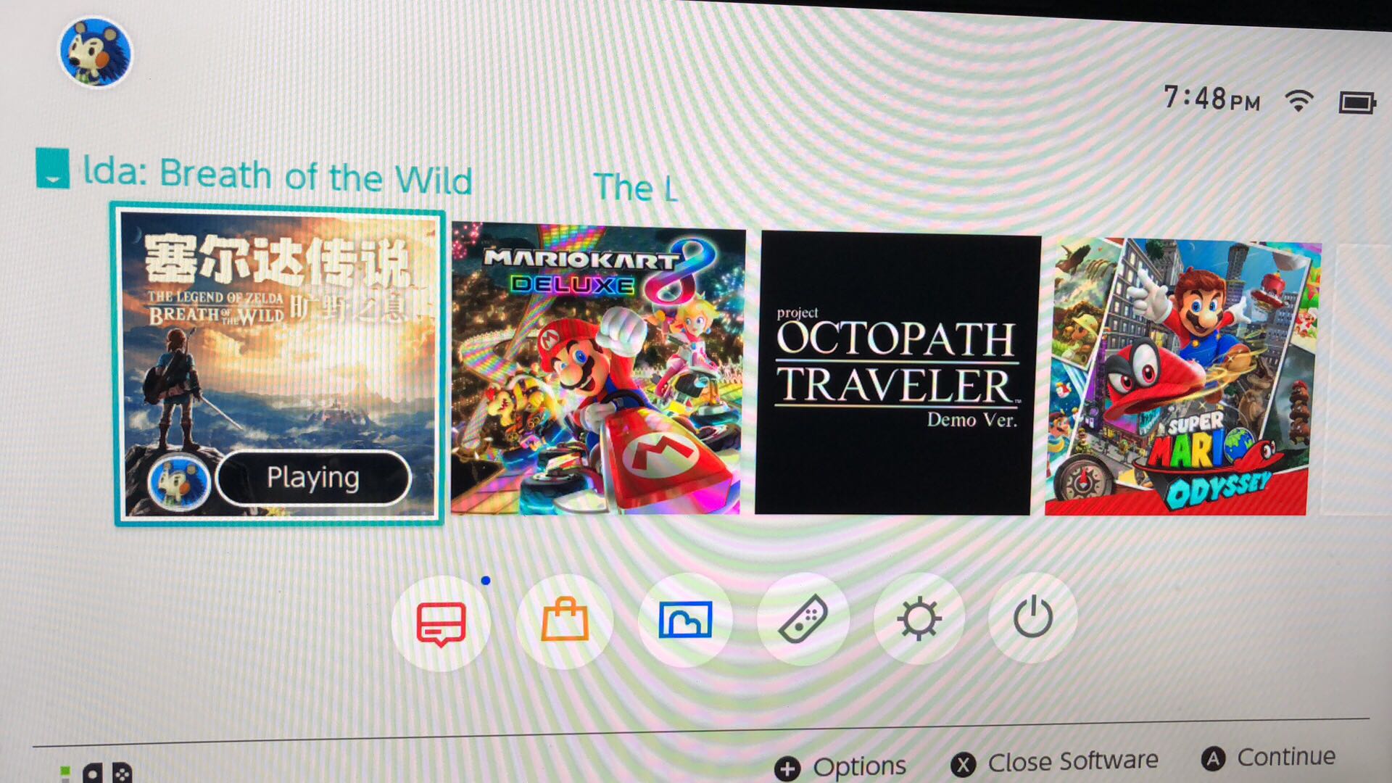Viewport: 1392px width, 783px height.
Task: Select the Breath of the Wild game tile
Action: 280,365
